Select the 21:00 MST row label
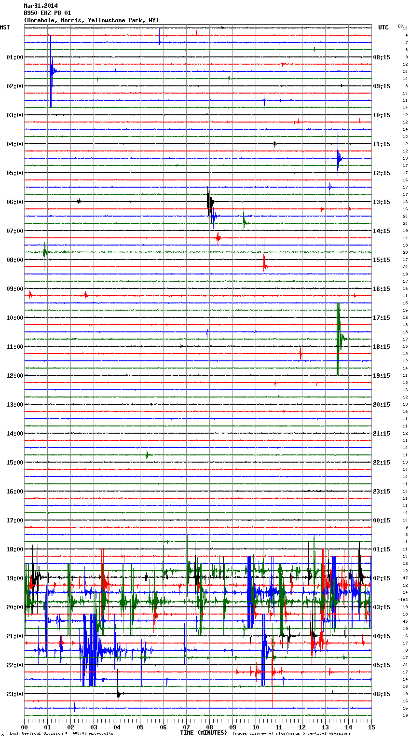 pos(15,636)
